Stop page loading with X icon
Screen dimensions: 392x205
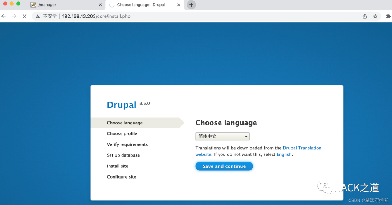coord(25,16)
